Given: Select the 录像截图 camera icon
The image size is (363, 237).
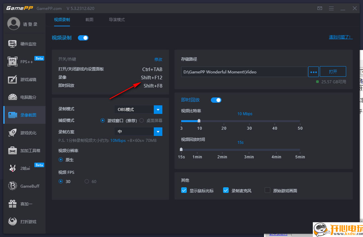Looking at the screenshot, I should (13, 115).
